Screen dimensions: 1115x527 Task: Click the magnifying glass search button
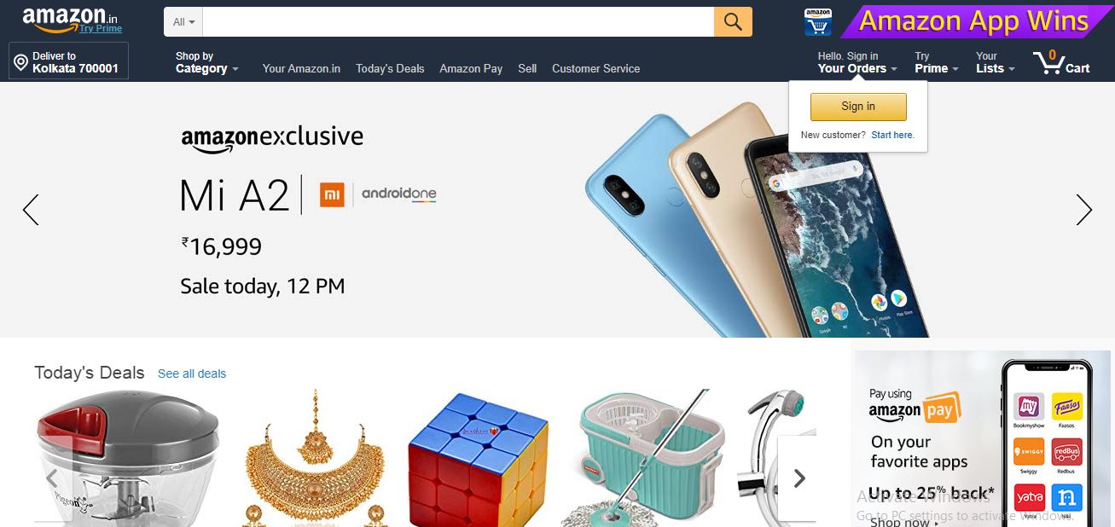[x=733, y=21]
